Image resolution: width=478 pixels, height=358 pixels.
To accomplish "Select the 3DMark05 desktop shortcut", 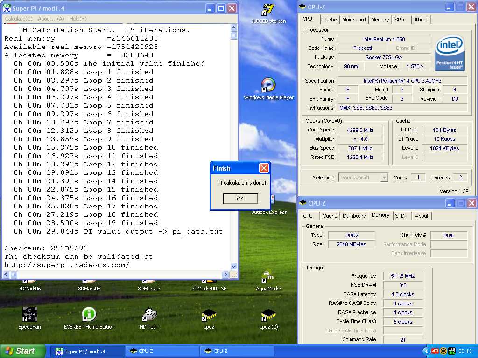I will (x=89, y=286).
